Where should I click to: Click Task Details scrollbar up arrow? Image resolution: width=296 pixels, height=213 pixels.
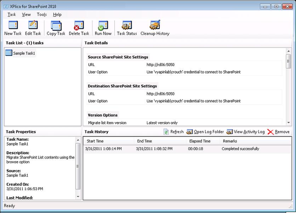point(288,51)
